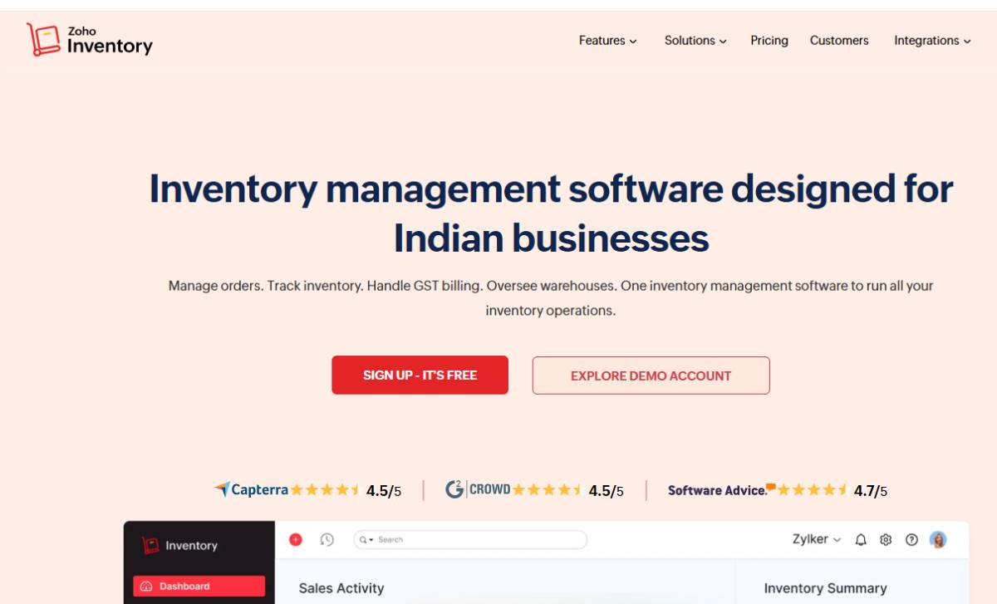The width and height of the screenshot is (997, 604).
Task: Click the SIGN UP - IT'S FREE button
Action: click(x=420, y=375)
